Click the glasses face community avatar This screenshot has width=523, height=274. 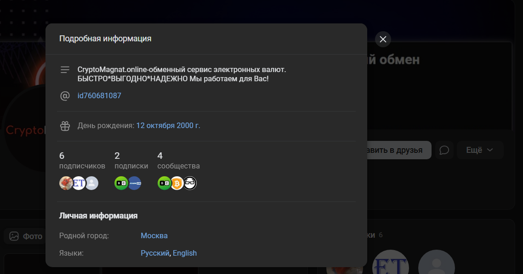[x=190, y=183]
